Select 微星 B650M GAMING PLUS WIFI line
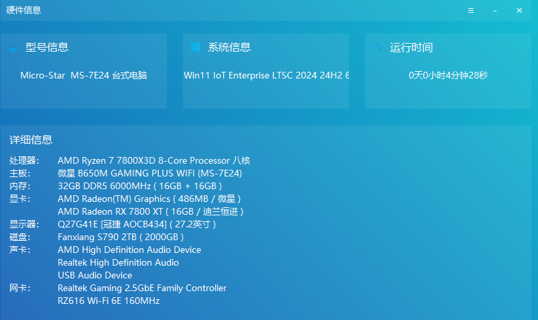The image size is (538, 320). 150,173
